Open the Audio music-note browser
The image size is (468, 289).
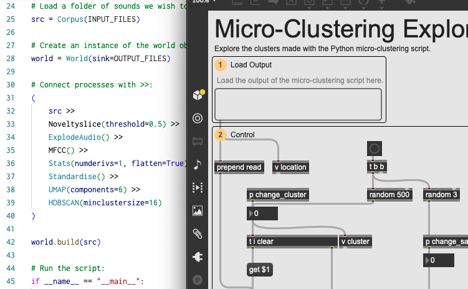(198, 164)
